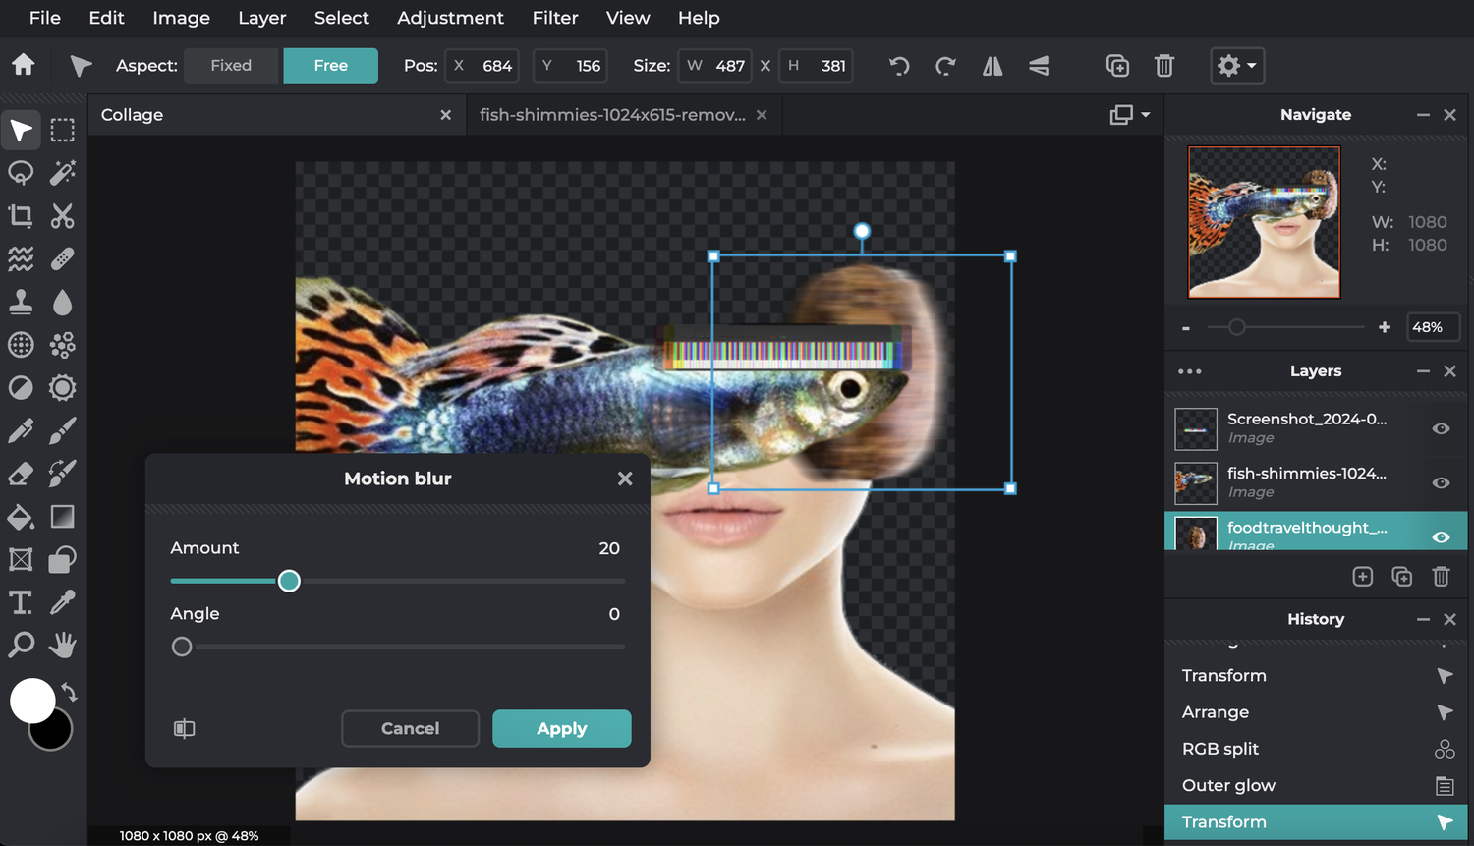The width and height of the screenshot is (1474, 846).
Task: Duplicate the selected layer via toolbar icon
Action: [1117, 65]
